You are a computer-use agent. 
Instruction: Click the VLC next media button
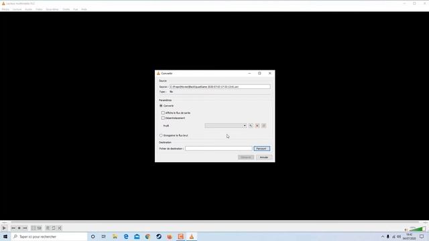pos(25,228)
